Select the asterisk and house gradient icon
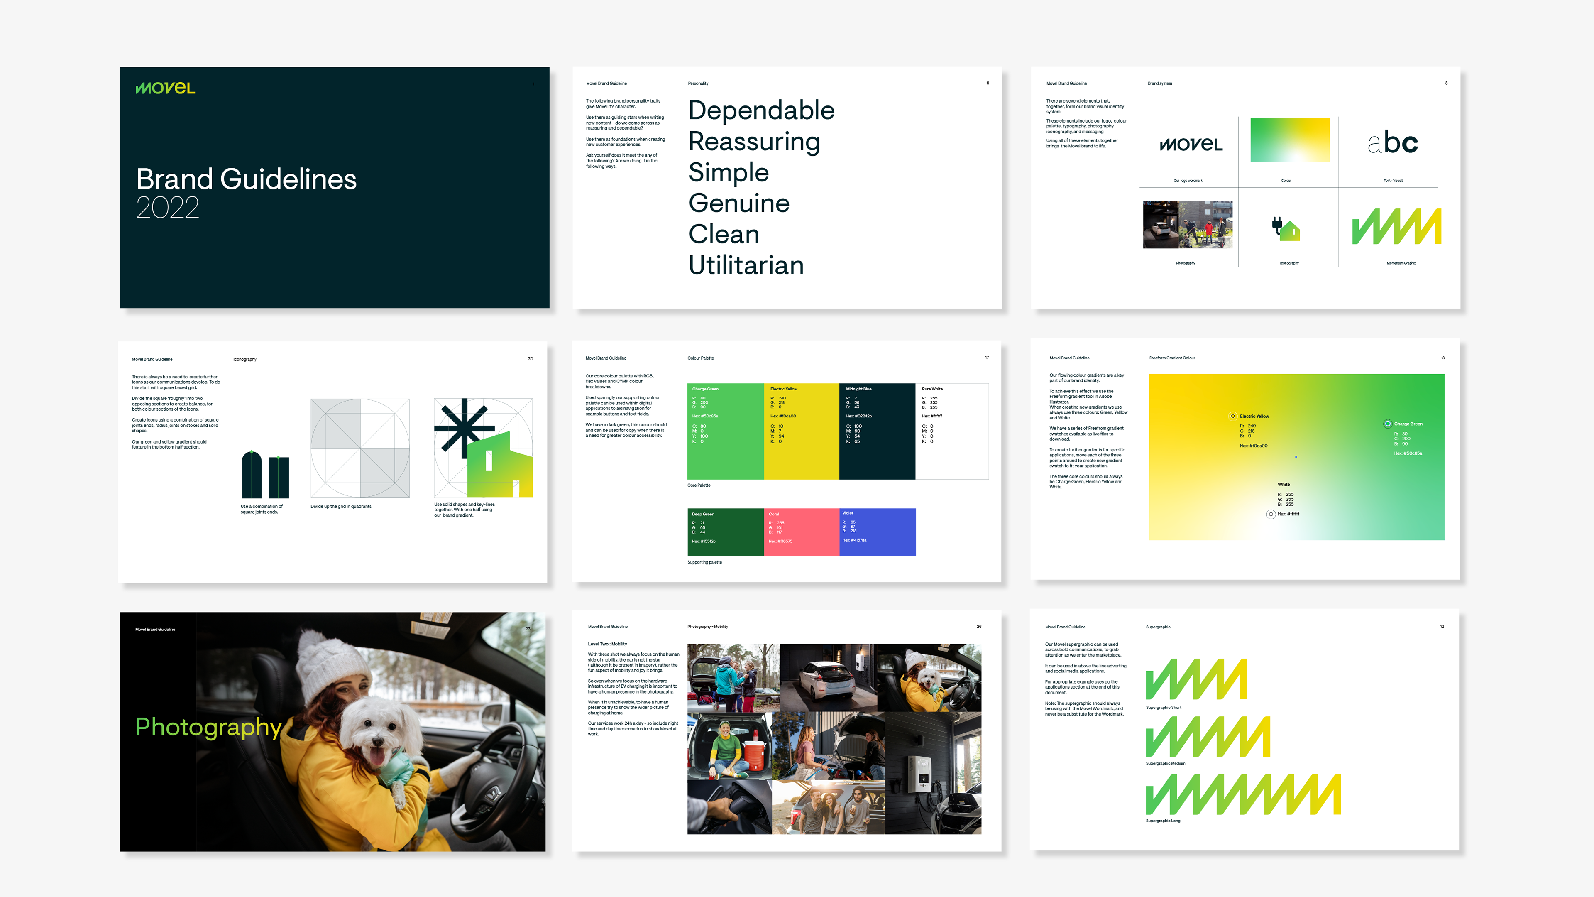Viewport: 1594px width, 897px height. tap(483, 448)
